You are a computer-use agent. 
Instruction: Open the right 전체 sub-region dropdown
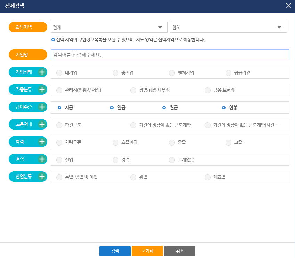[x=228, y=27]
